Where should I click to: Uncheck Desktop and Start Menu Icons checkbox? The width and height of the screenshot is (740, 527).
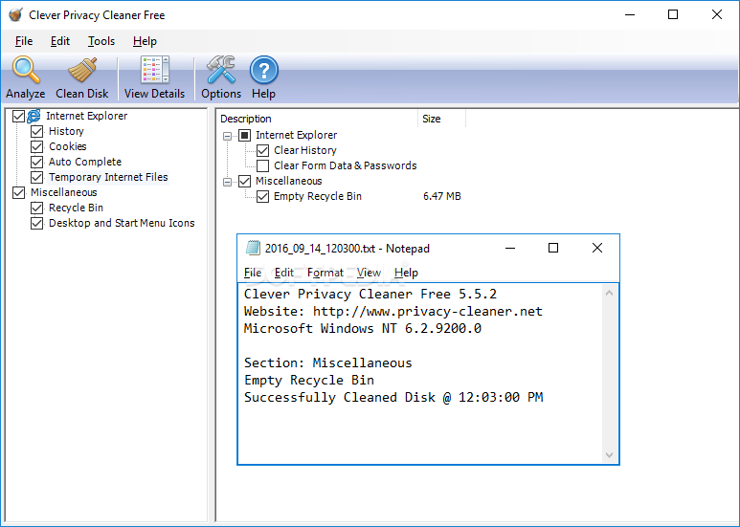point(36,223)
